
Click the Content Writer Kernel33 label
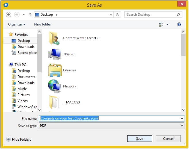(81, 38)
